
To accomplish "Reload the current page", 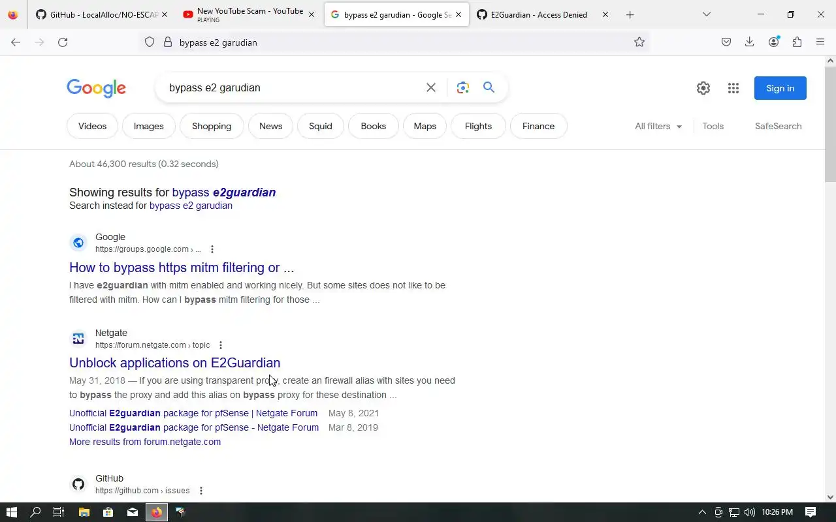I will coord(63,42).
